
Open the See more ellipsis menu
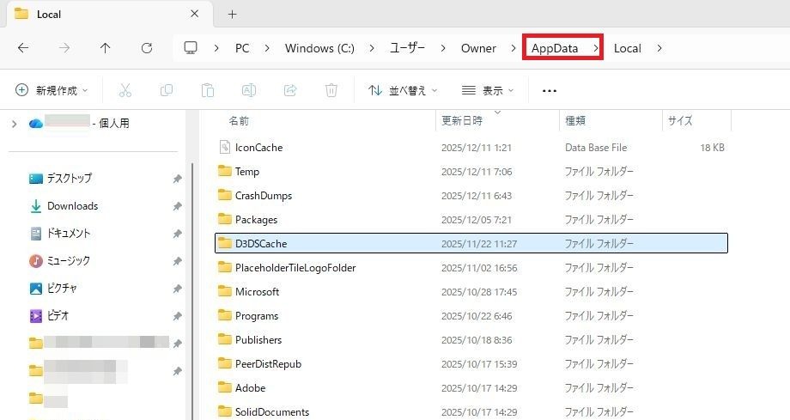550,90
